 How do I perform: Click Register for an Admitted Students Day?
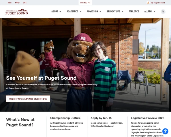[x=28, y=99]
